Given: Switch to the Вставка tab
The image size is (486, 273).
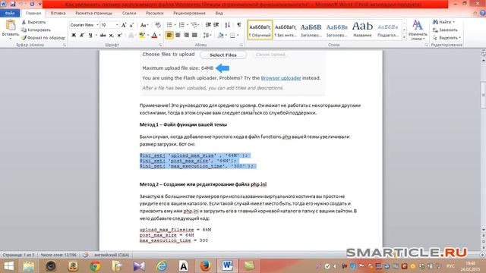Looking at the screenshot, I should 58,14.
